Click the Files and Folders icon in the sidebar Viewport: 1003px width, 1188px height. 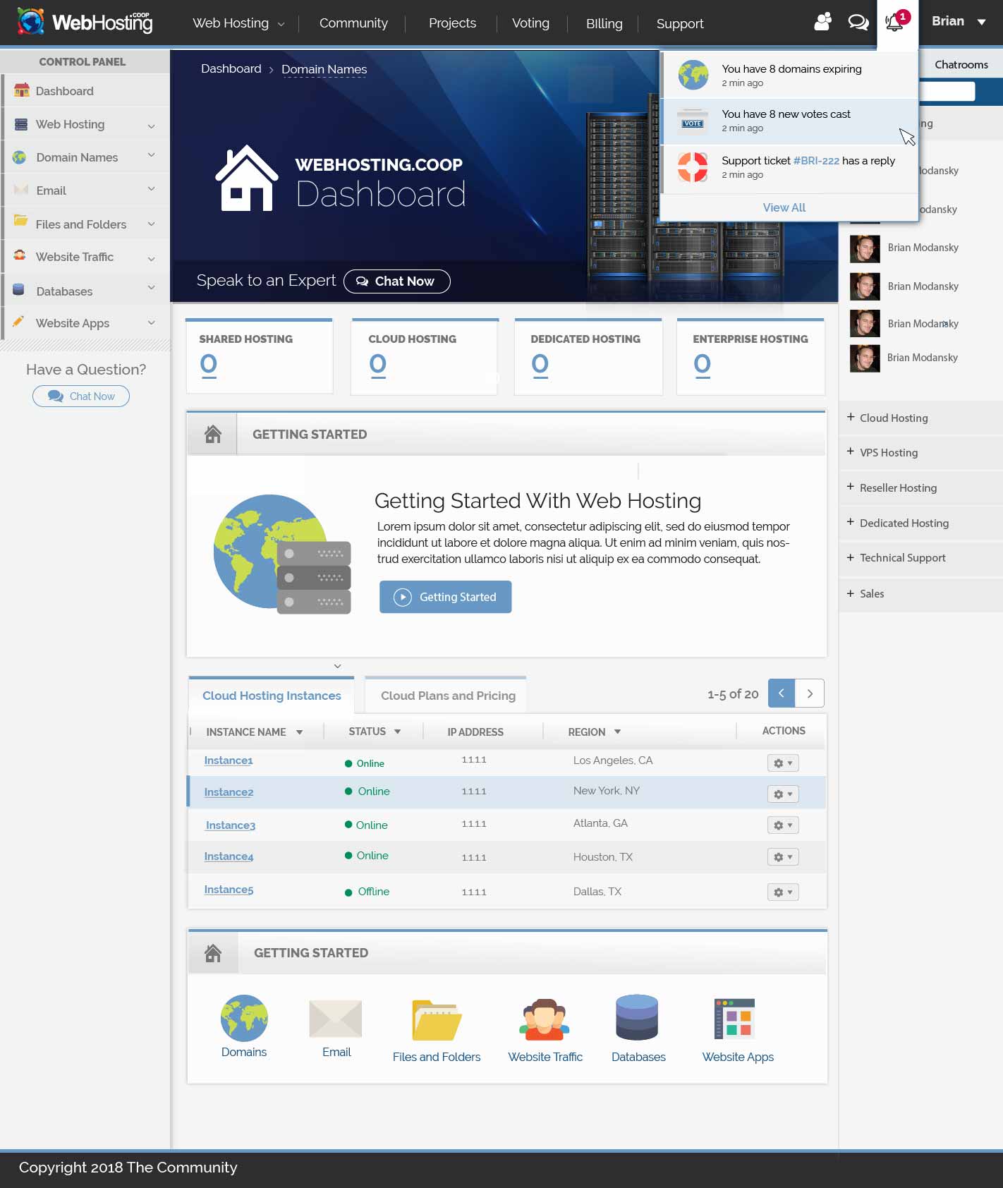pyautogui.click(x=21, y=220)
